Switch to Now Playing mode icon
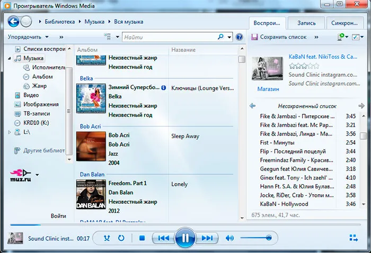371x253 pixels. (x=354, y=238)
